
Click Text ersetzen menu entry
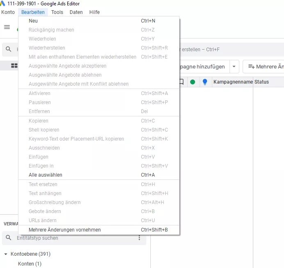(x=99, y=184)
